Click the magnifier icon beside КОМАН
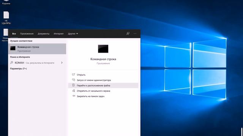This screenshot has width=243, height=136. [x=12, y=63]
